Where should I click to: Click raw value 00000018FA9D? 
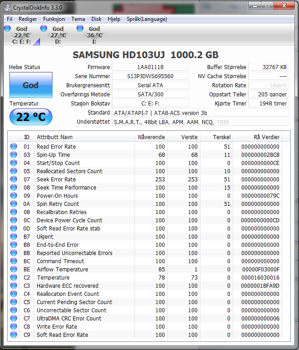[x=260, y=286]
